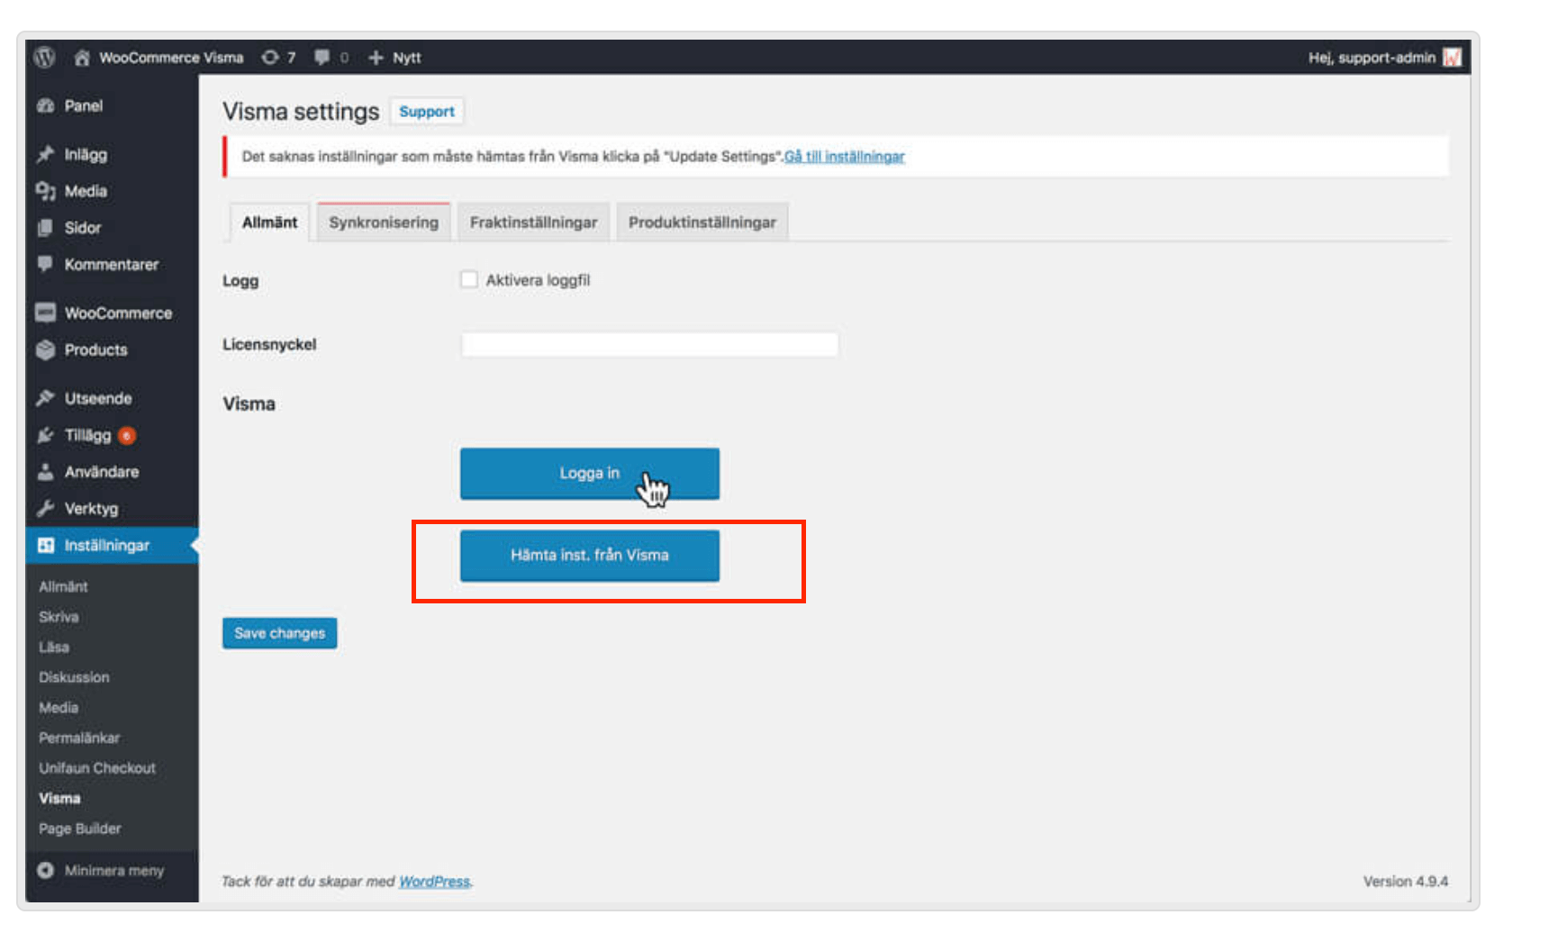Image resolution: width=1567 pixels, height=951 pixels.
Task: Open the WooCommerce sidebar menu
Action: click(x=117, y=313)
